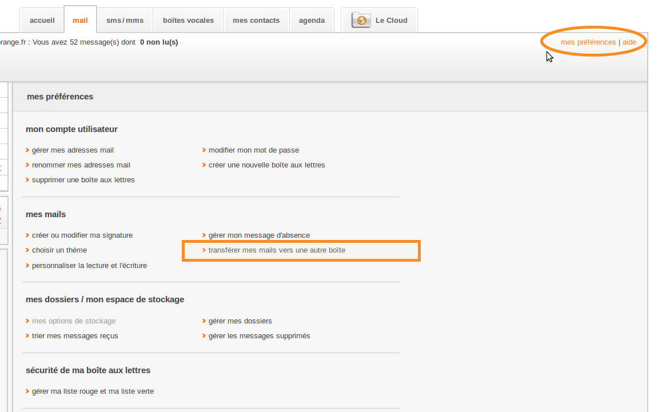This screenshot has height=412, width=658.
Task: Open supprimer une boîte aux lettres
Action: [83, 180]
